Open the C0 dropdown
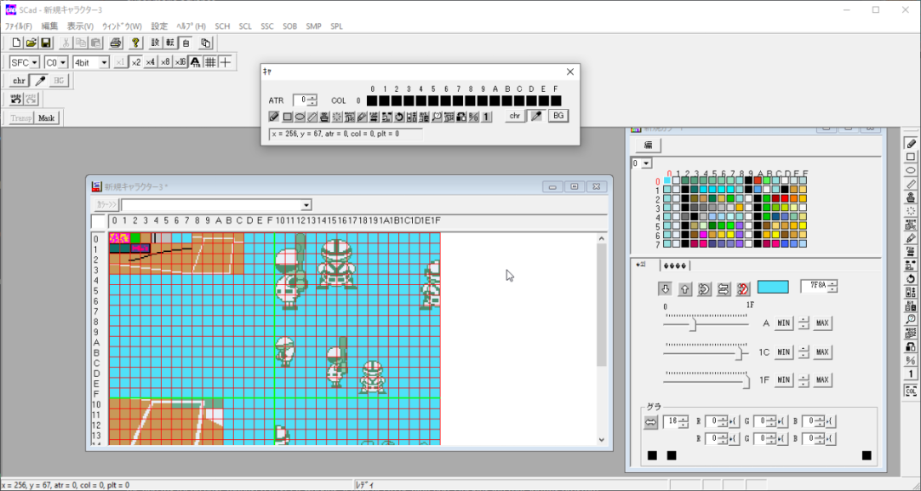 56,62
